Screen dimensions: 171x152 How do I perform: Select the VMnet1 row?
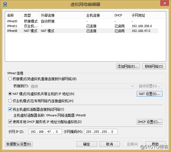(x=82, y=26)
